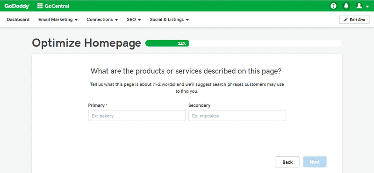Click the 22% progress bar

coord(244,43)
